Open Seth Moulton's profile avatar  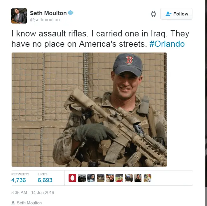click(19, 16)
